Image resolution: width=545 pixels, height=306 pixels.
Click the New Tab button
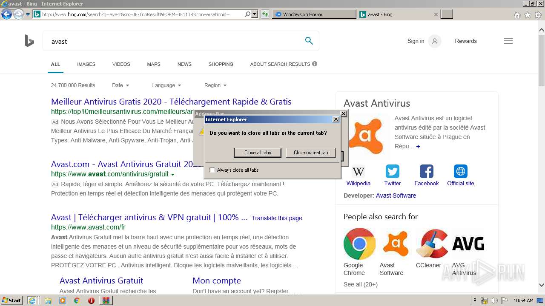447,14
